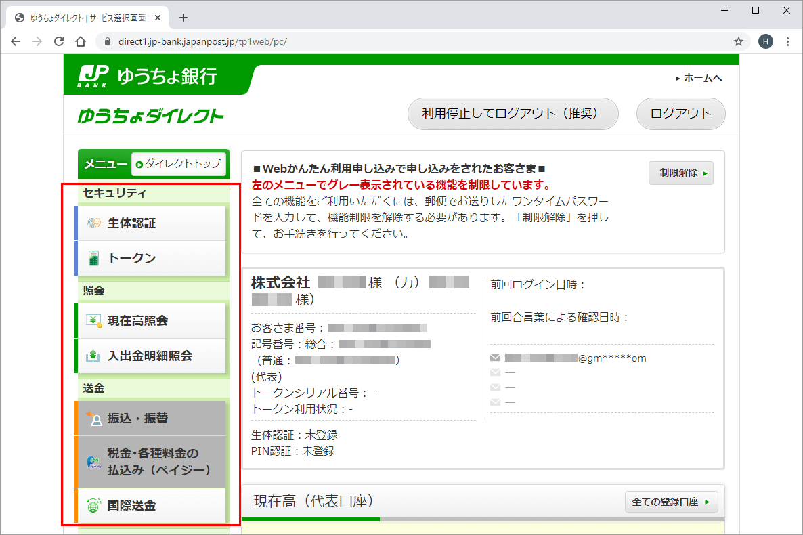Viewport: 803px width, 535px height.
Task: Click the browser forward arrow
Action: tap(37, 41)
